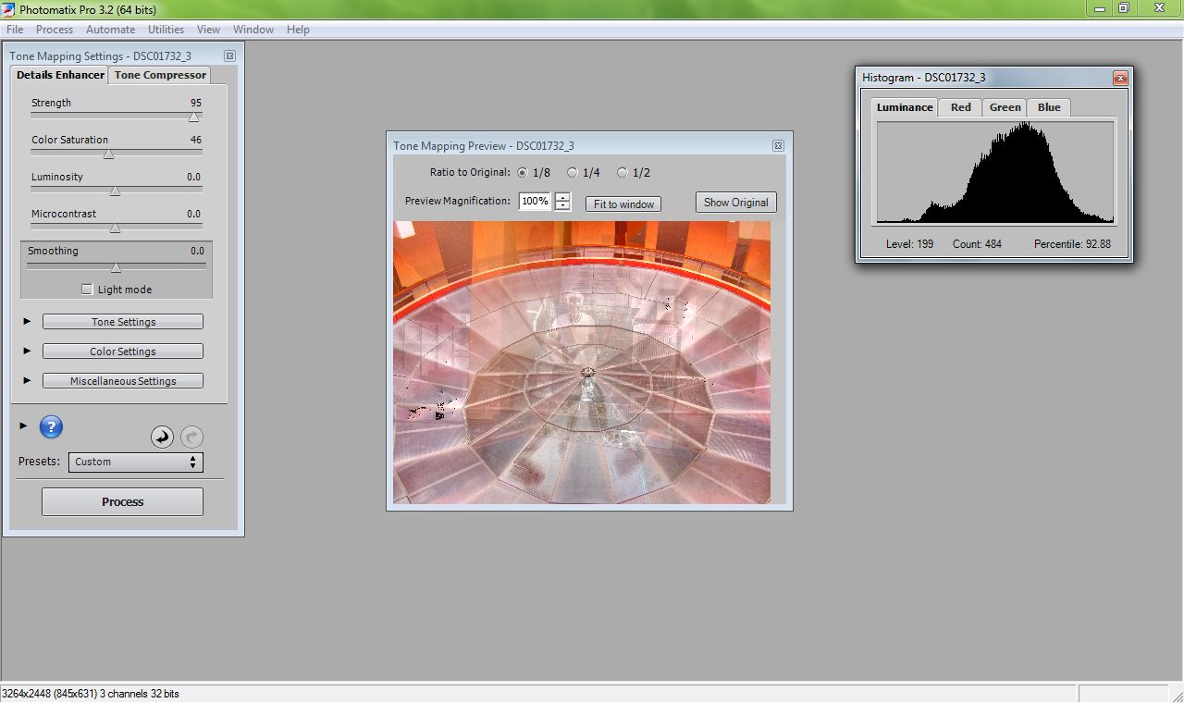Switch histogram to the Green tab
1184x703 pixels.
[x=1005, y=107]
